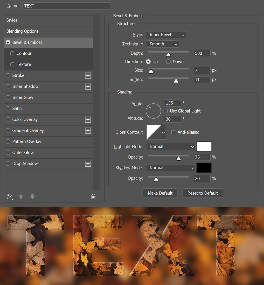This screenshot has width=264, height=285.
Task: Click the Name field containing TEXT
Action: pos(66,6)
